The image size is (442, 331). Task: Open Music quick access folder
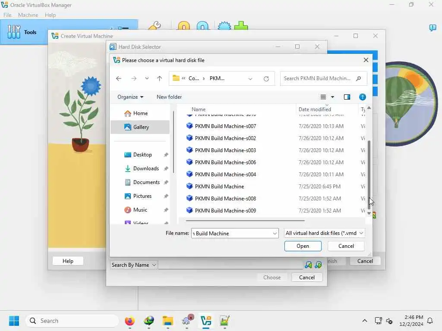coord(140,210)
